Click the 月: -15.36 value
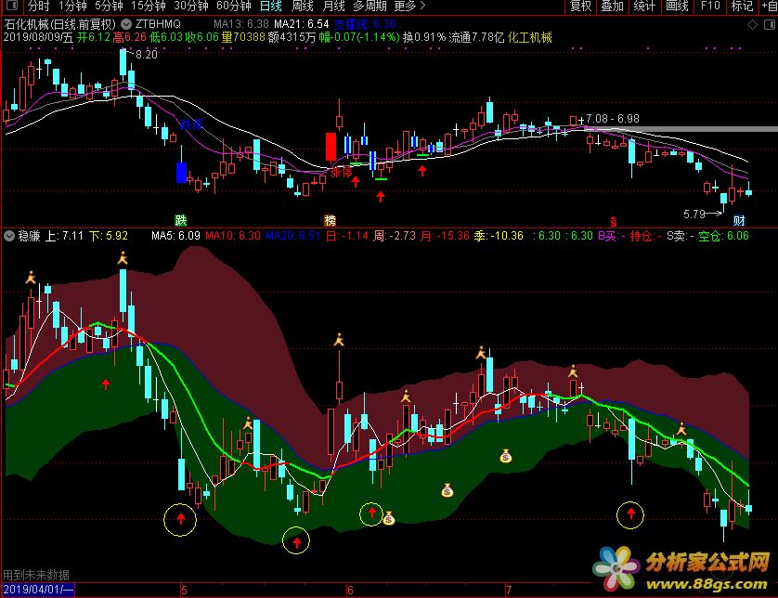The height and width of the screenshot is (598, 778). (x=445, y=236)
